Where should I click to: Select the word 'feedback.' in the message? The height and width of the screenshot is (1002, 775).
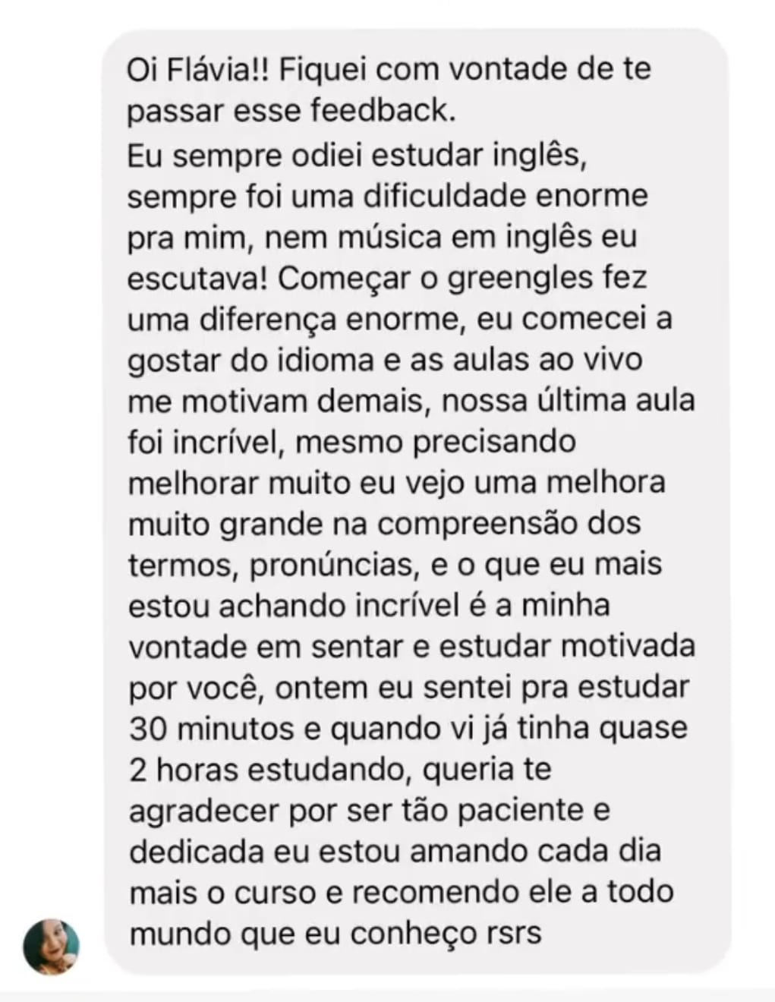click(x=385, y=111)
